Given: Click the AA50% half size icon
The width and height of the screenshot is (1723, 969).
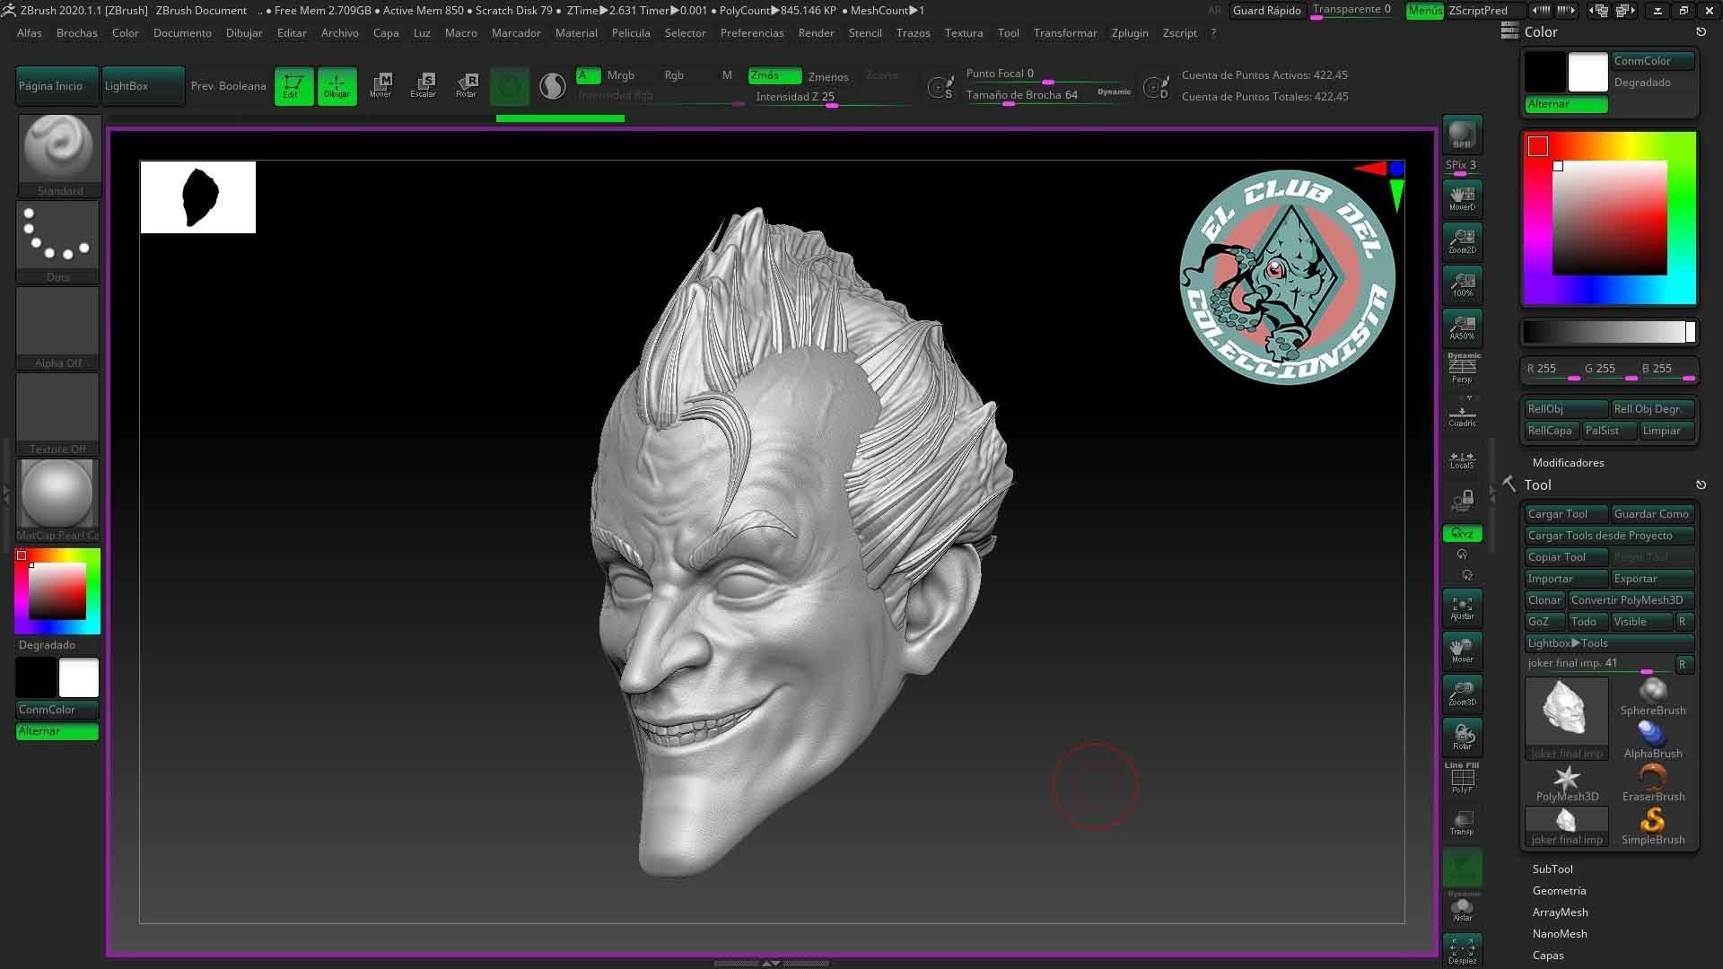Looking at the screenshot, I should click(x=1462, y=327).
